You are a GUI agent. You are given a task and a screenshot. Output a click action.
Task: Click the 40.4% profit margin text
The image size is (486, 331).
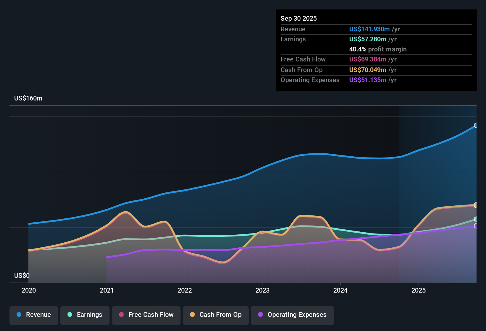click(x=378, y=49)
